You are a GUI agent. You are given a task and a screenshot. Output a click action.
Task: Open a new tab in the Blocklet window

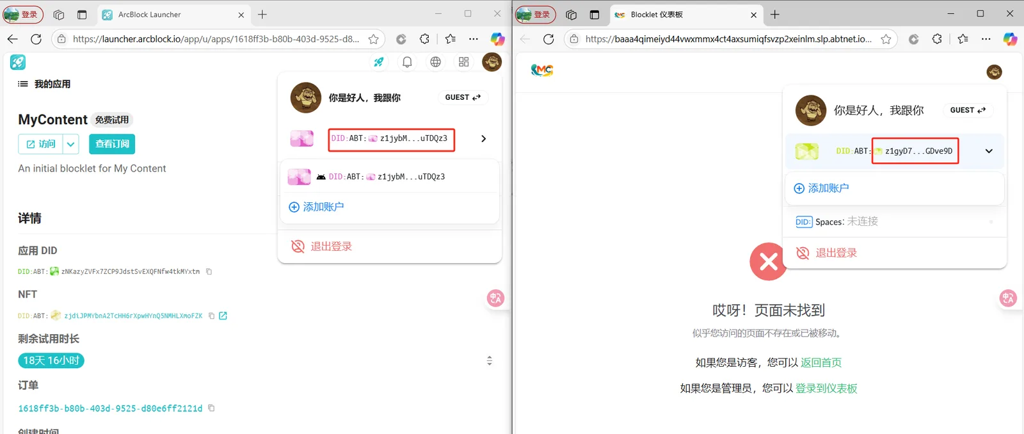click(x=775, y=15)
